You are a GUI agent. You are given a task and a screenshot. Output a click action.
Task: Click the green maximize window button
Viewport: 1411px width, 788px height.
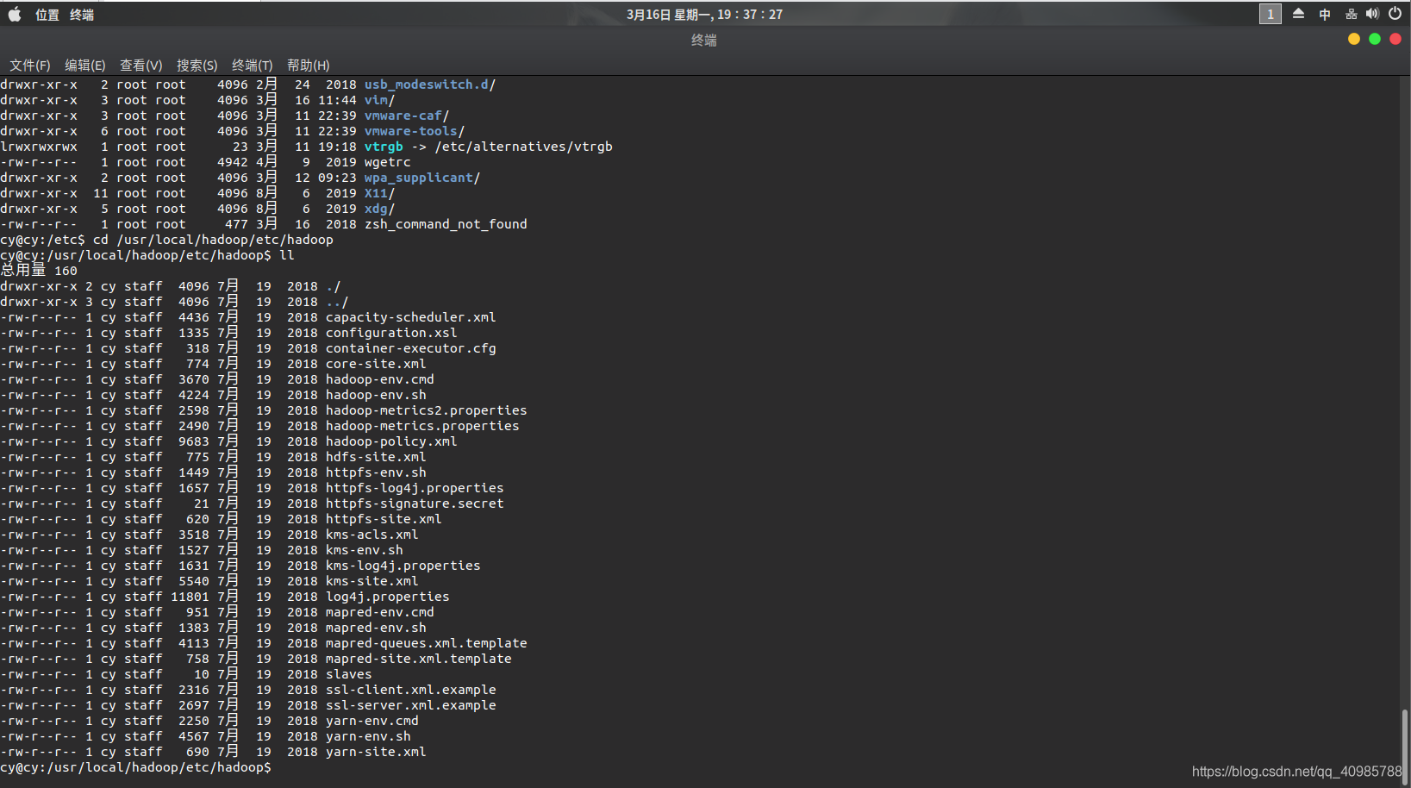pos(1375,39)
